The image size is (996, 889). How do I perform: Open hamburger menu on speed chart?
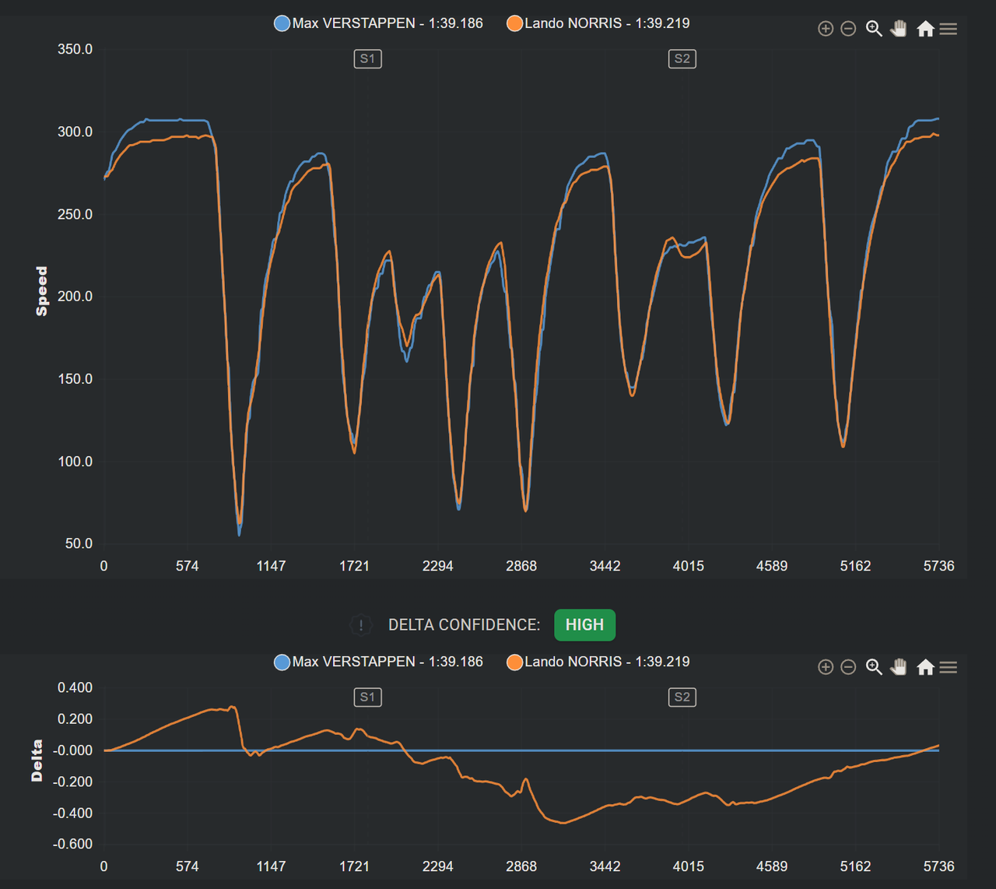click(x=948, y=29)
